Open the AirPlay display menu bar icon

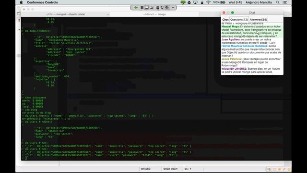coord(195,2)
